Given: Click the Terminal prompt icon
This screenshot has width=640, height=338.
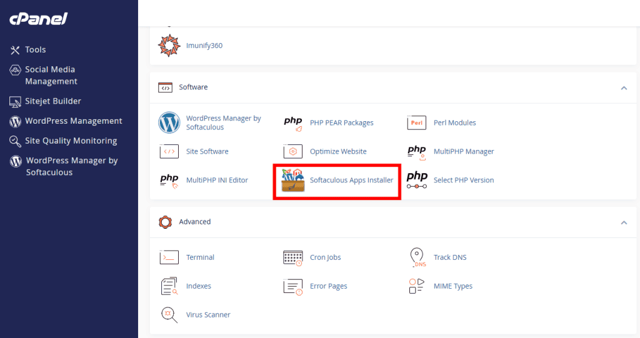Looking at the screenshot, I should [169, 257].
